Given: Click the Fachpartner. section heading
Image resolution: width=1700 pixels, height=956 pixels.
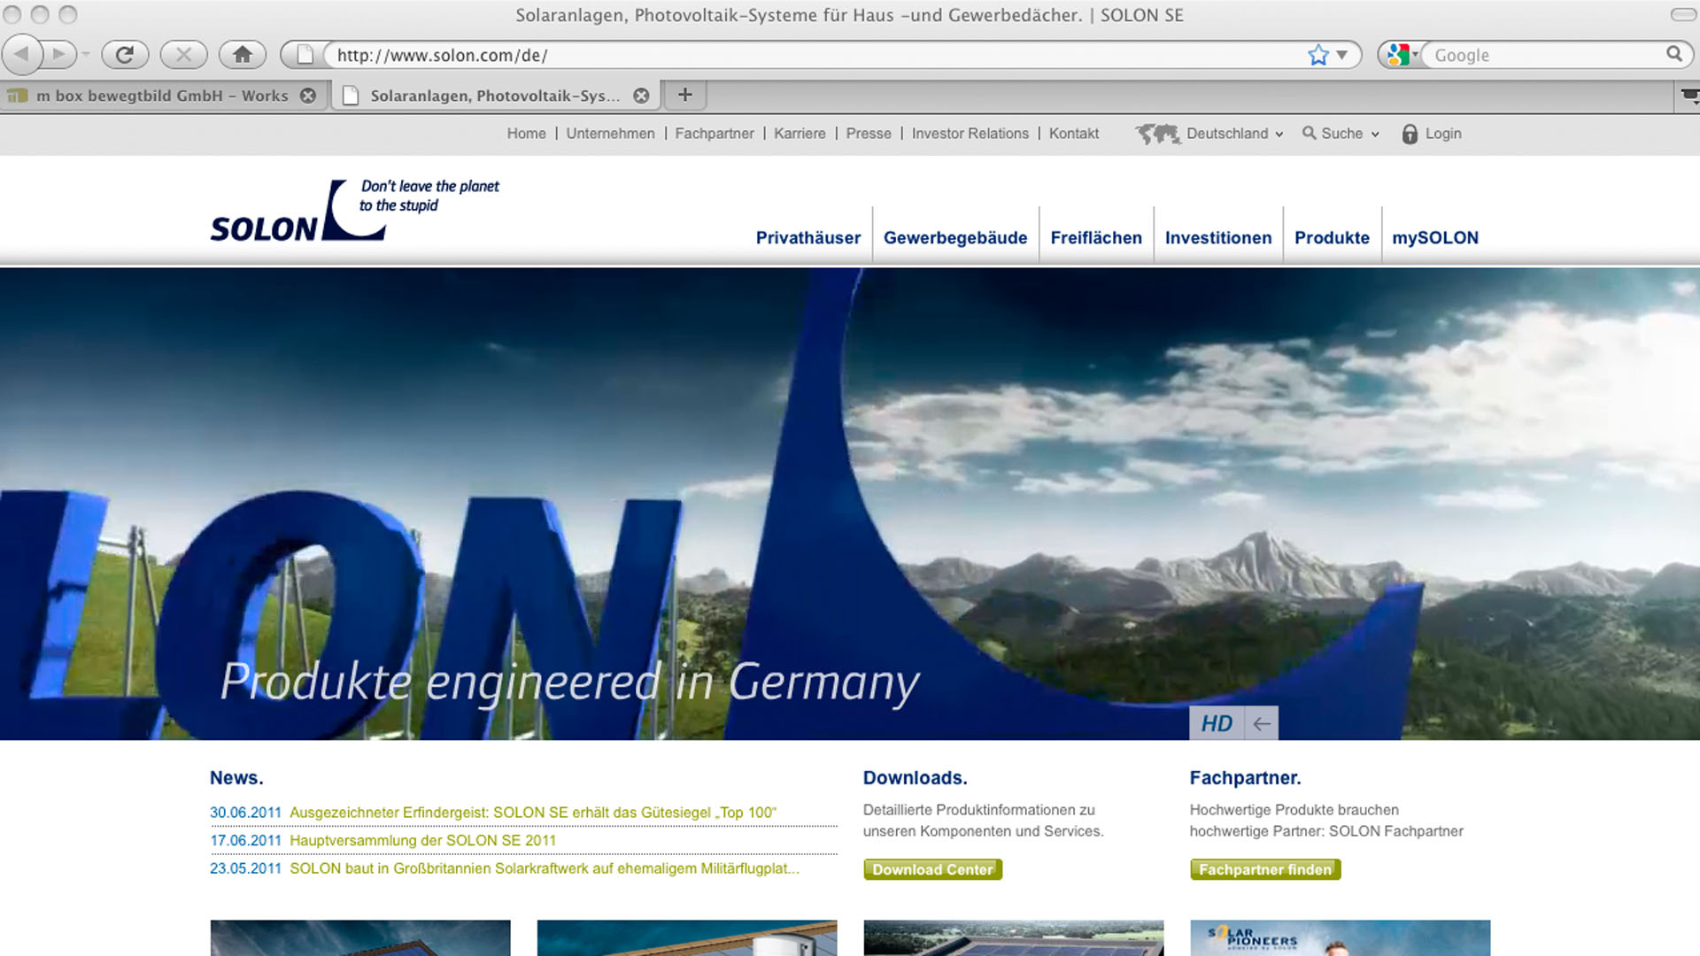Looking at the screenshot, I should point(1245,778).
